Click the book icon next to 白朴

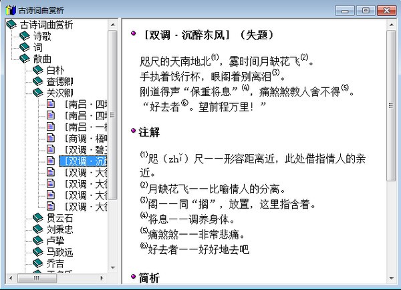[x=38, y=70]
